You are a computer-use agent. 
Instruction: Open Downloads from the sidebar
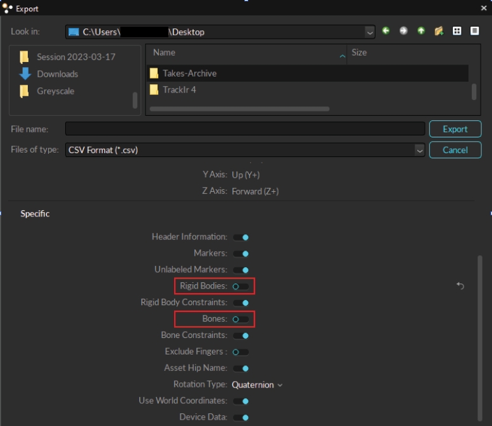[57, 74]
